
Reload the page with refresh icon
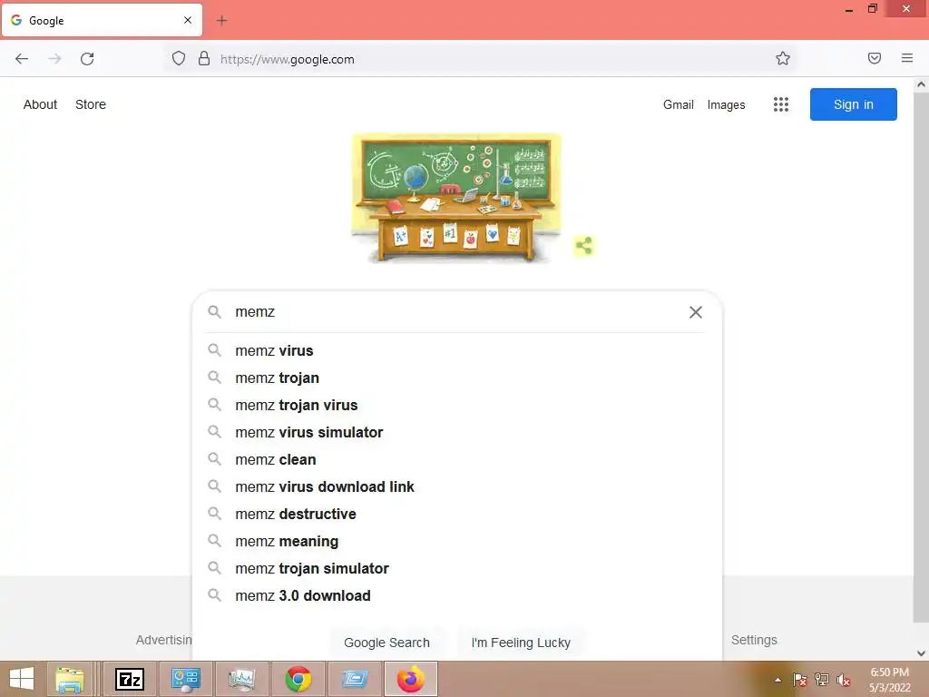click(87, 59)
